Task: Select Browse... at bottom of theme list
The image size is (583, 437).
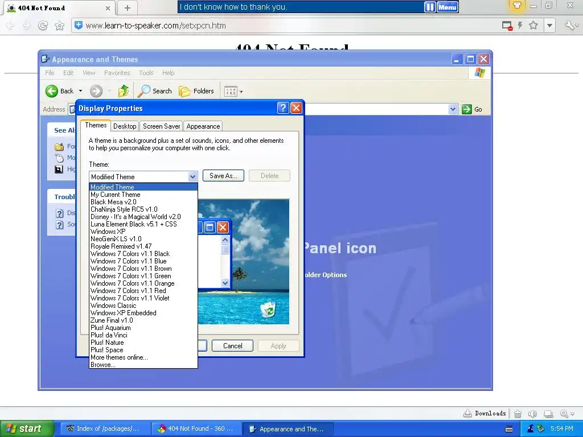Action: click(143, 365)
